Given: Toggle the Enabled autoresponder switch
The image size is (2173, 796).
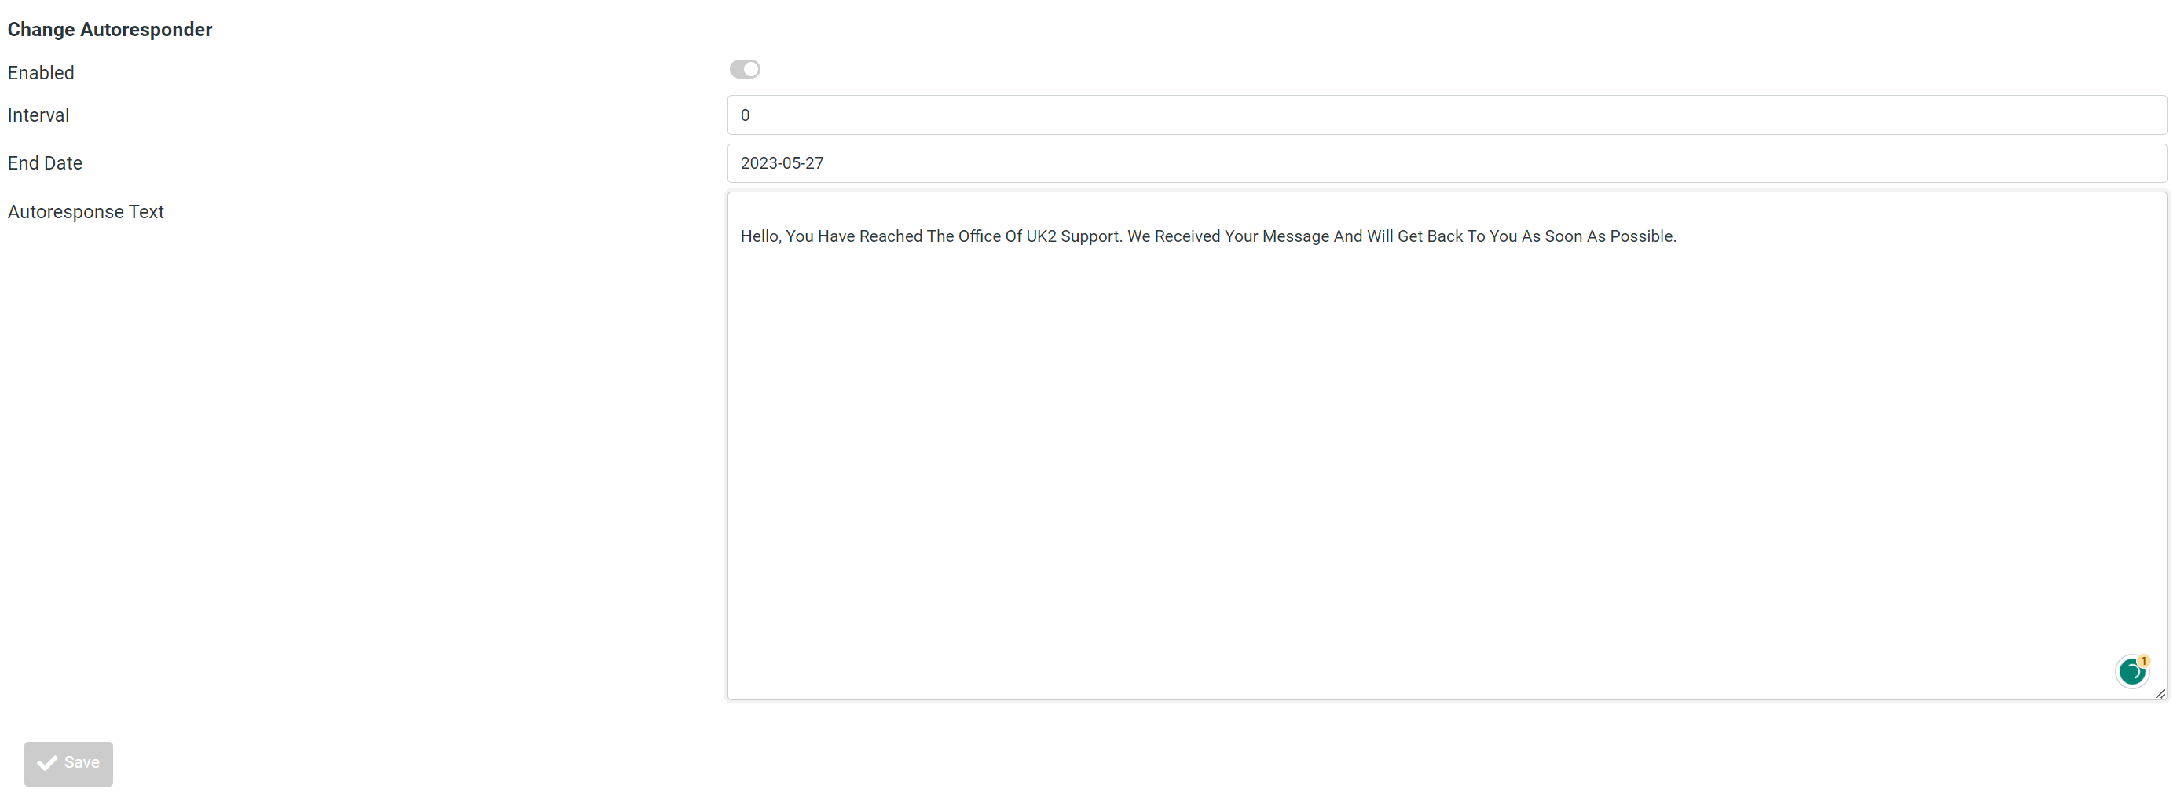Looking at the screenshot, I should point(744,69).
